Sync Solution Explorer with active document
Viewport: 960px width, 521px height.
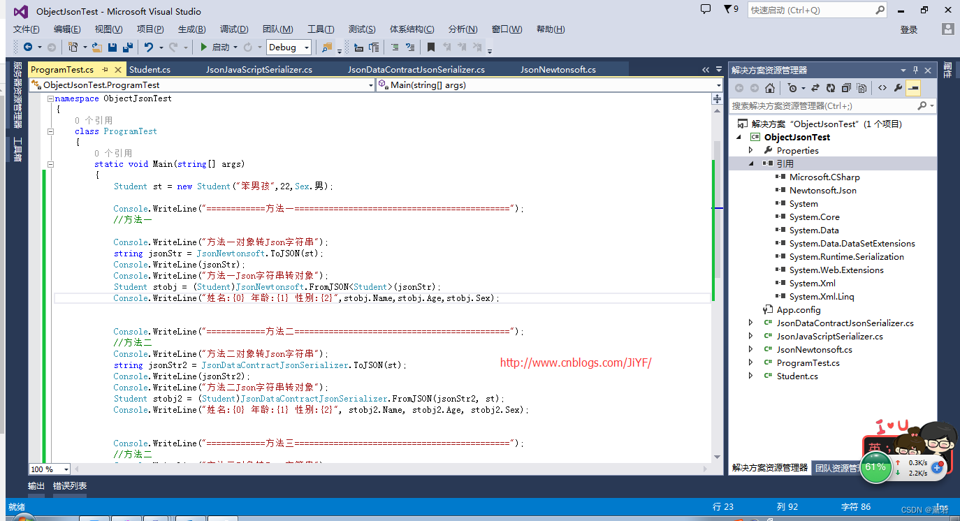click(815, 87)
